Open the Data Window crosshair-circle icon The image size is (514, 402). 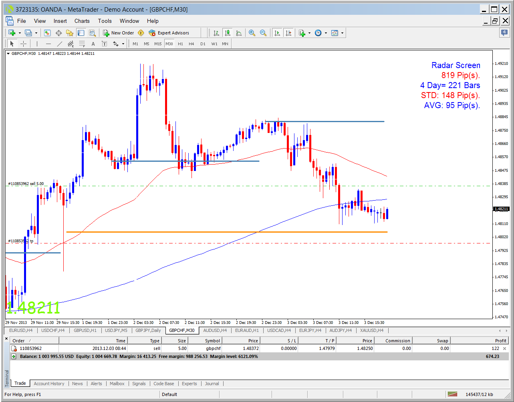point(58,33)
